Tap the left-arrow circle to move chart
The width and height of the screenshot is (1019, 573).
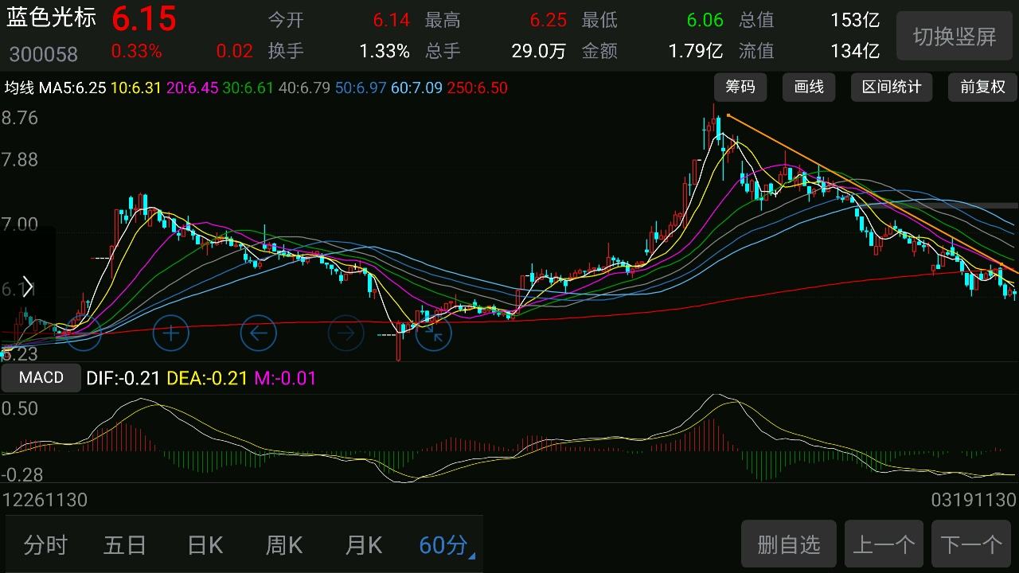[258, 333]
